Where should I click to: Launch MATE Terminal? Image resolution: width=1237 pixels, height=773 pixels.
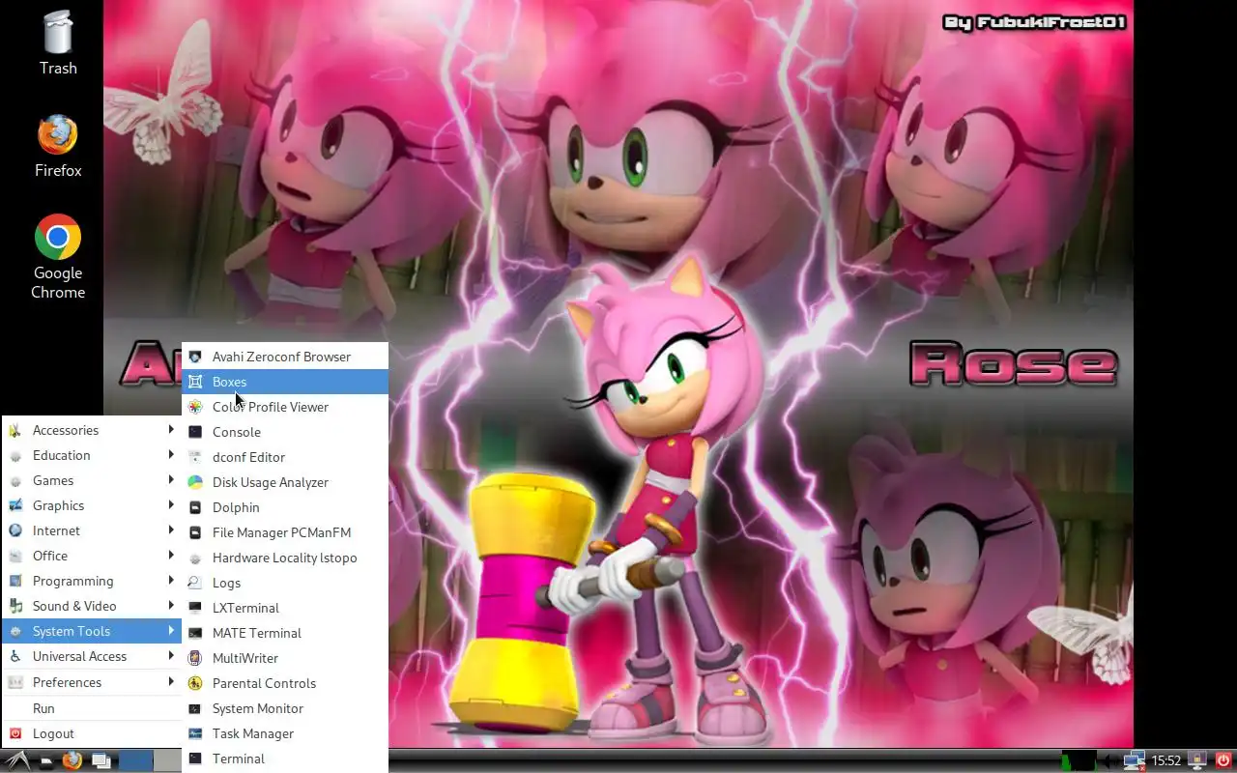(x=285, y=633)
